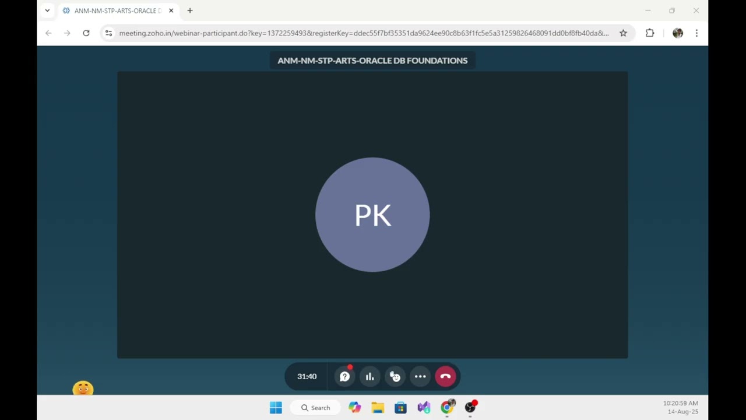Open a new browser tab
Image resolution: width=746 pixels, height=420 pixels.
pos(190,10)
